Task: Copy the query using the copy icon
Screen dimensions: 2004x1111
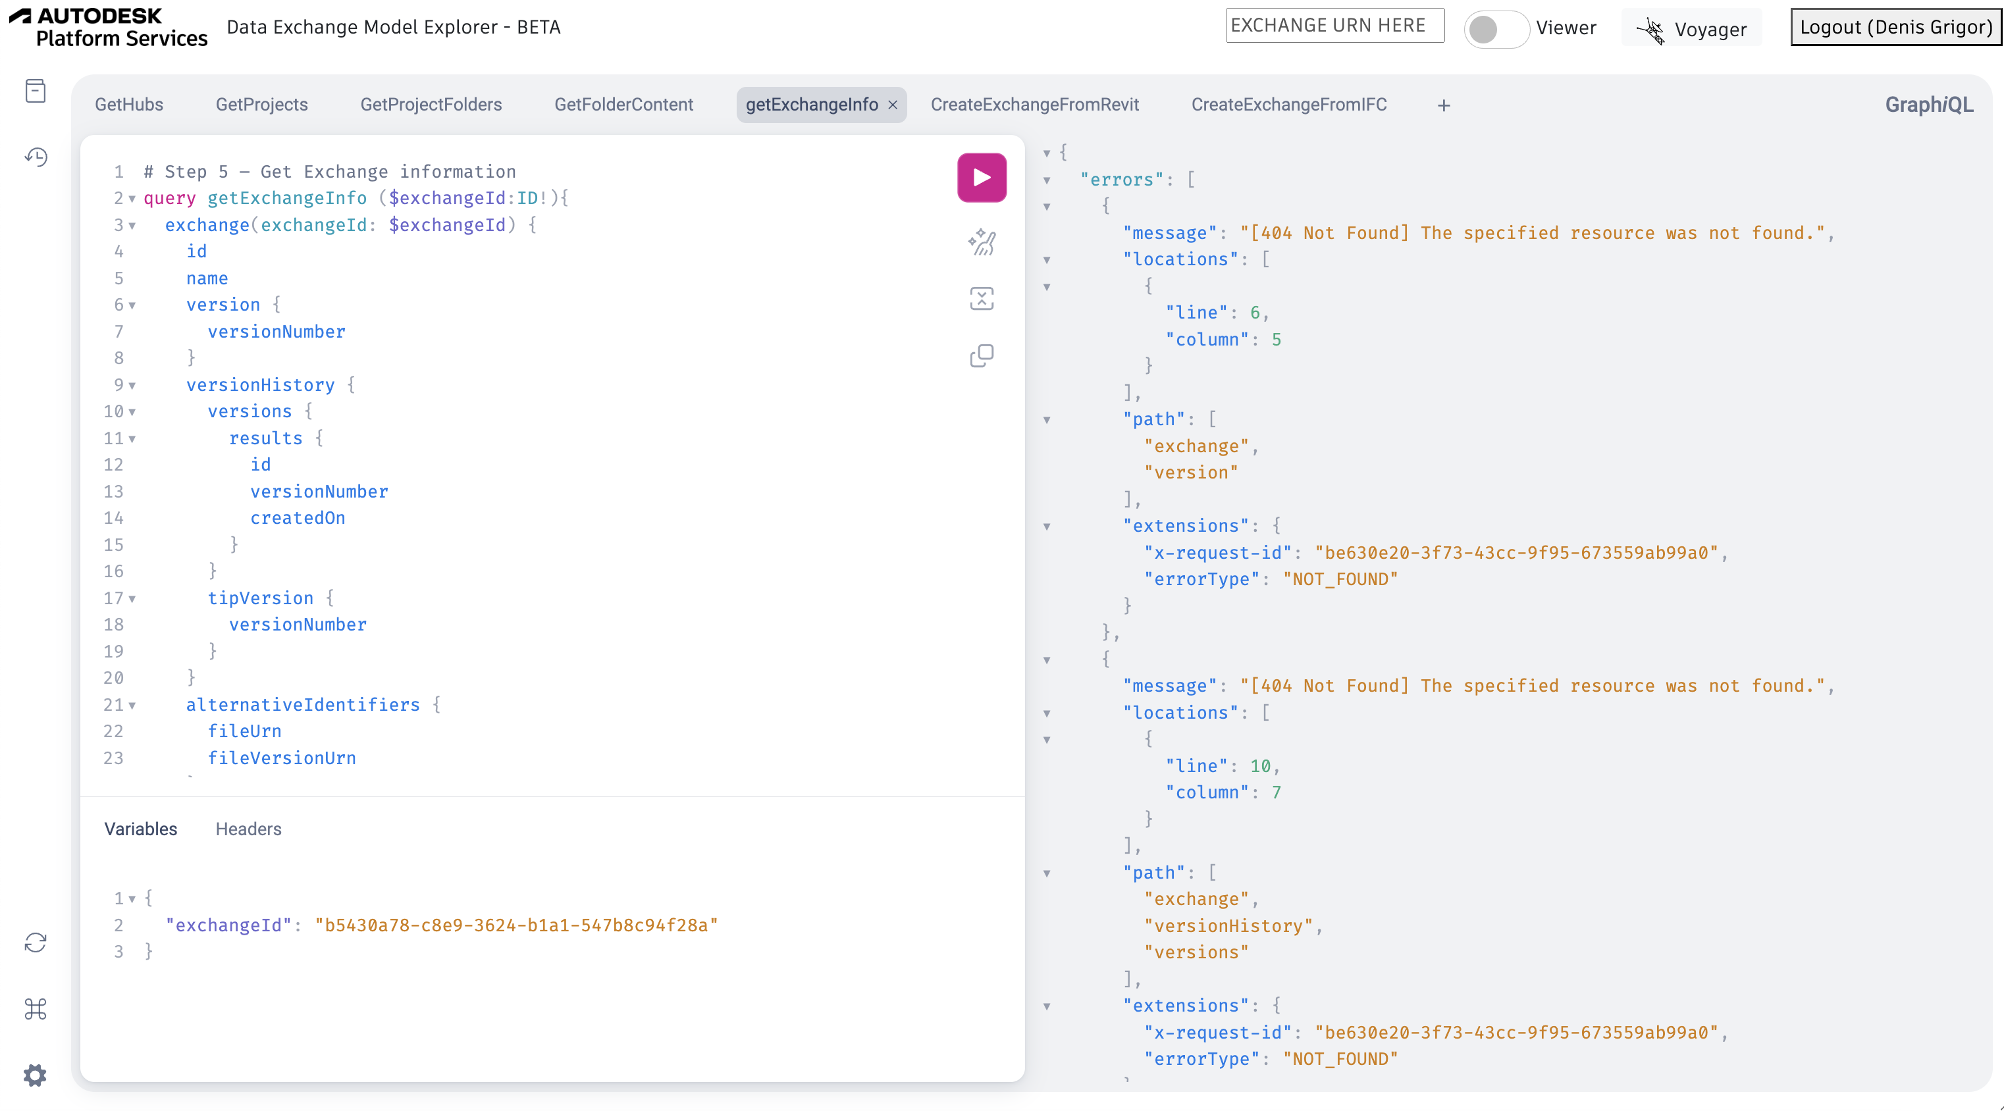Action: 982,355
